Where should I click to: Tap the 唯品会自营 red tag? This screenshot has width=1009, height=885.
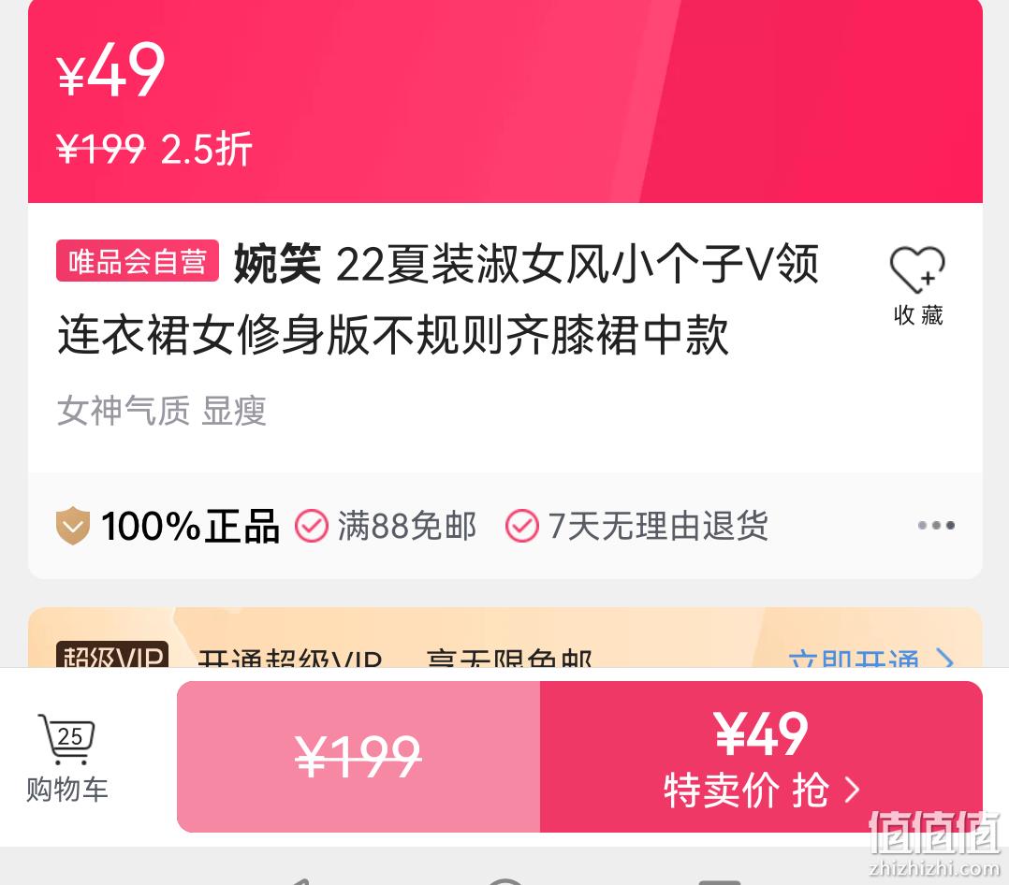pos(138,261)
